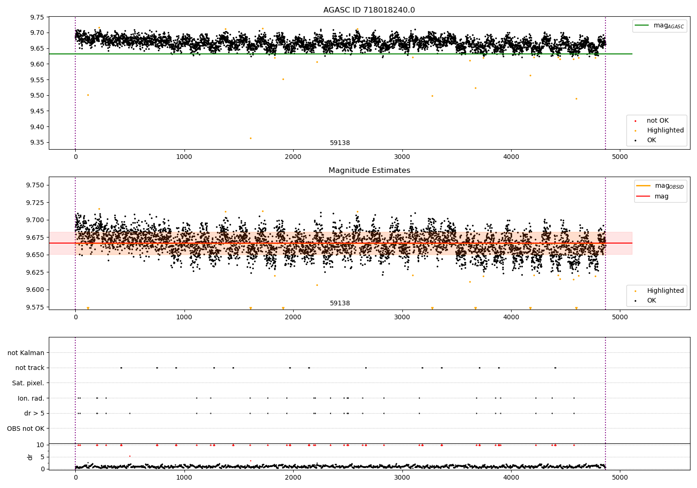Click the "Magnitude Estimates" subplot title
The width and height of the screenshot is (697, 488).
pyautogui.click(x=369, y=171)
